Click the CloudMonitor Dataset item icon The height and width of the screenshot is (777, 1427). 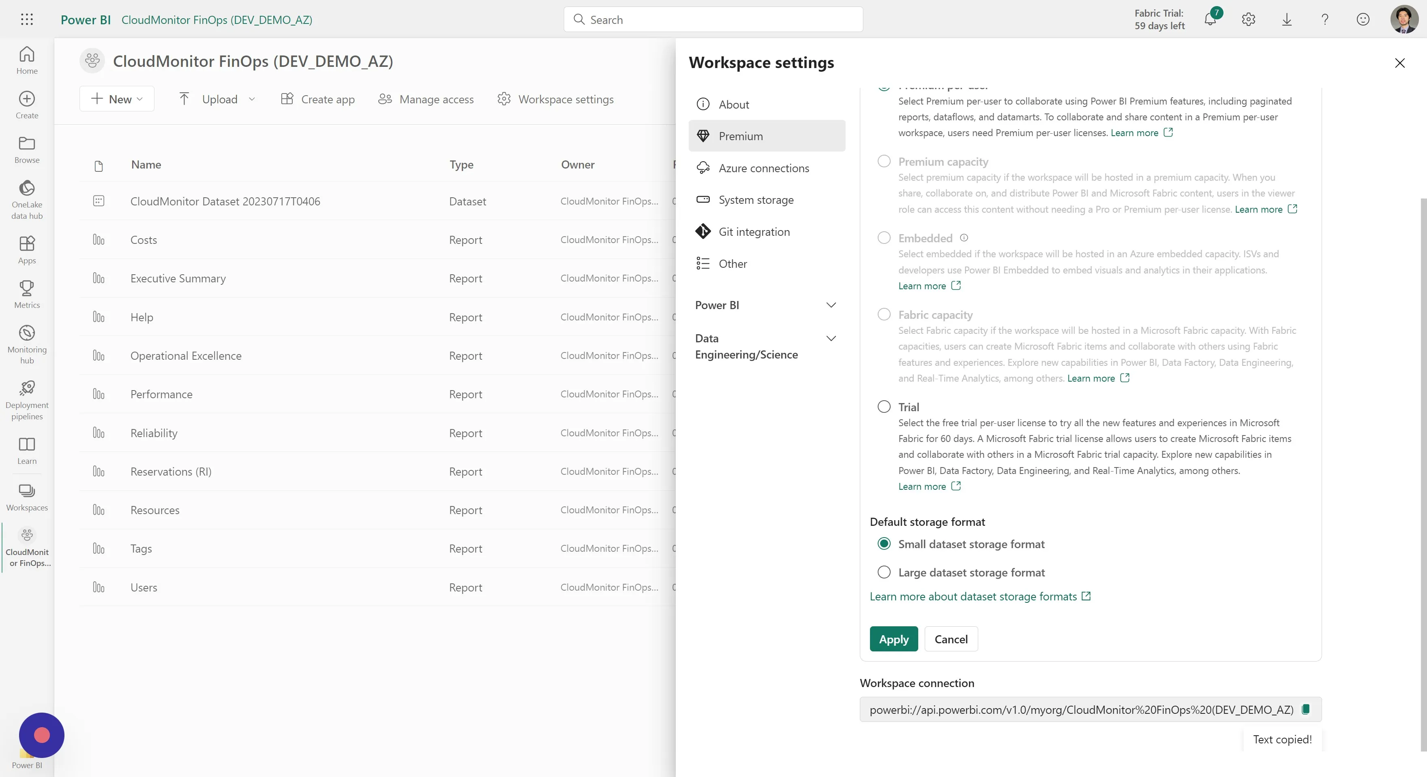coord(99,201)
